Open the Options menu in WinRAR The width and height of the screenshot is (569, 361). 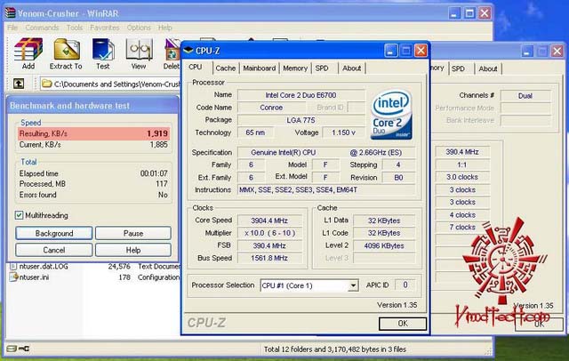coord(139,28)
